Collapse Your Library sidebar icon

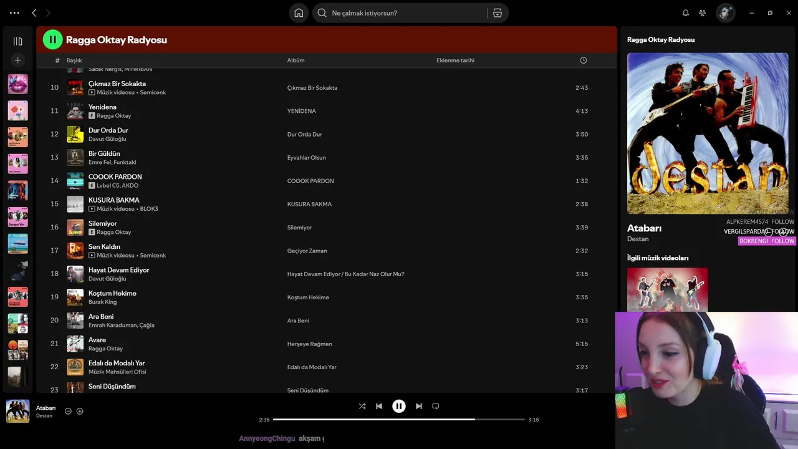tap(18, 41)
